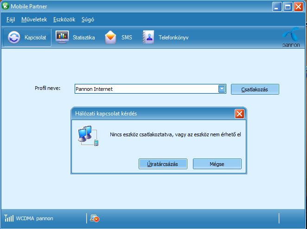Open the SMS envelope icon
The image size is (307, 229).
110,37
